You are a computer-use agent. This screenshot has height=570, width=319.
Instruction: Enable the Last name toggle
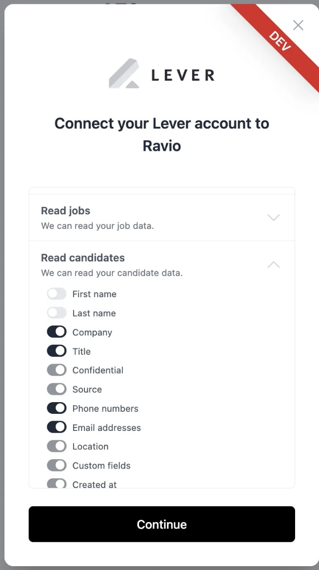(x=57, y=313)
